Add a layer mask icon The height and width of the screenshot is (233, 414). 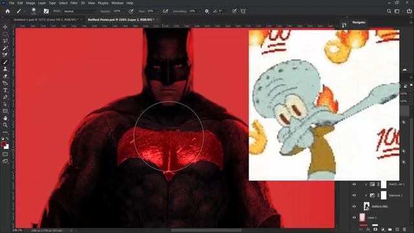tap(375, 230)
